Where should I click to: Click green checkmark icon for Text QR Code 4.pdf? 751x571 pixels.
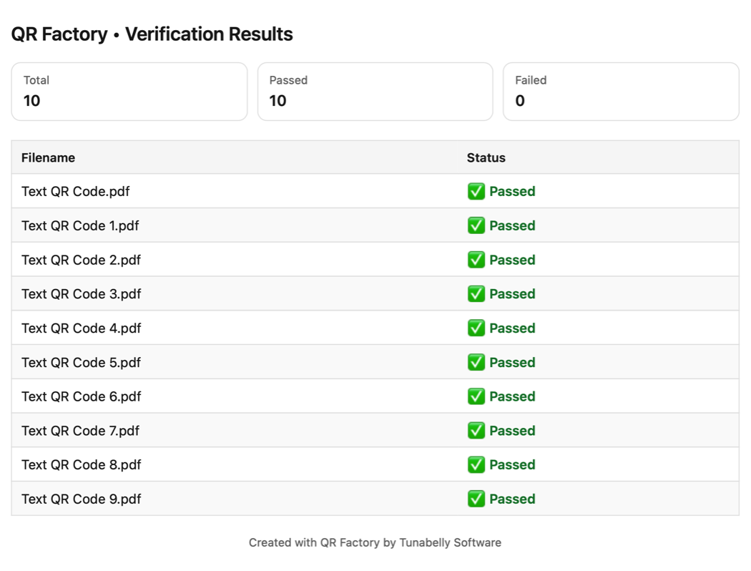coord(476,328)
